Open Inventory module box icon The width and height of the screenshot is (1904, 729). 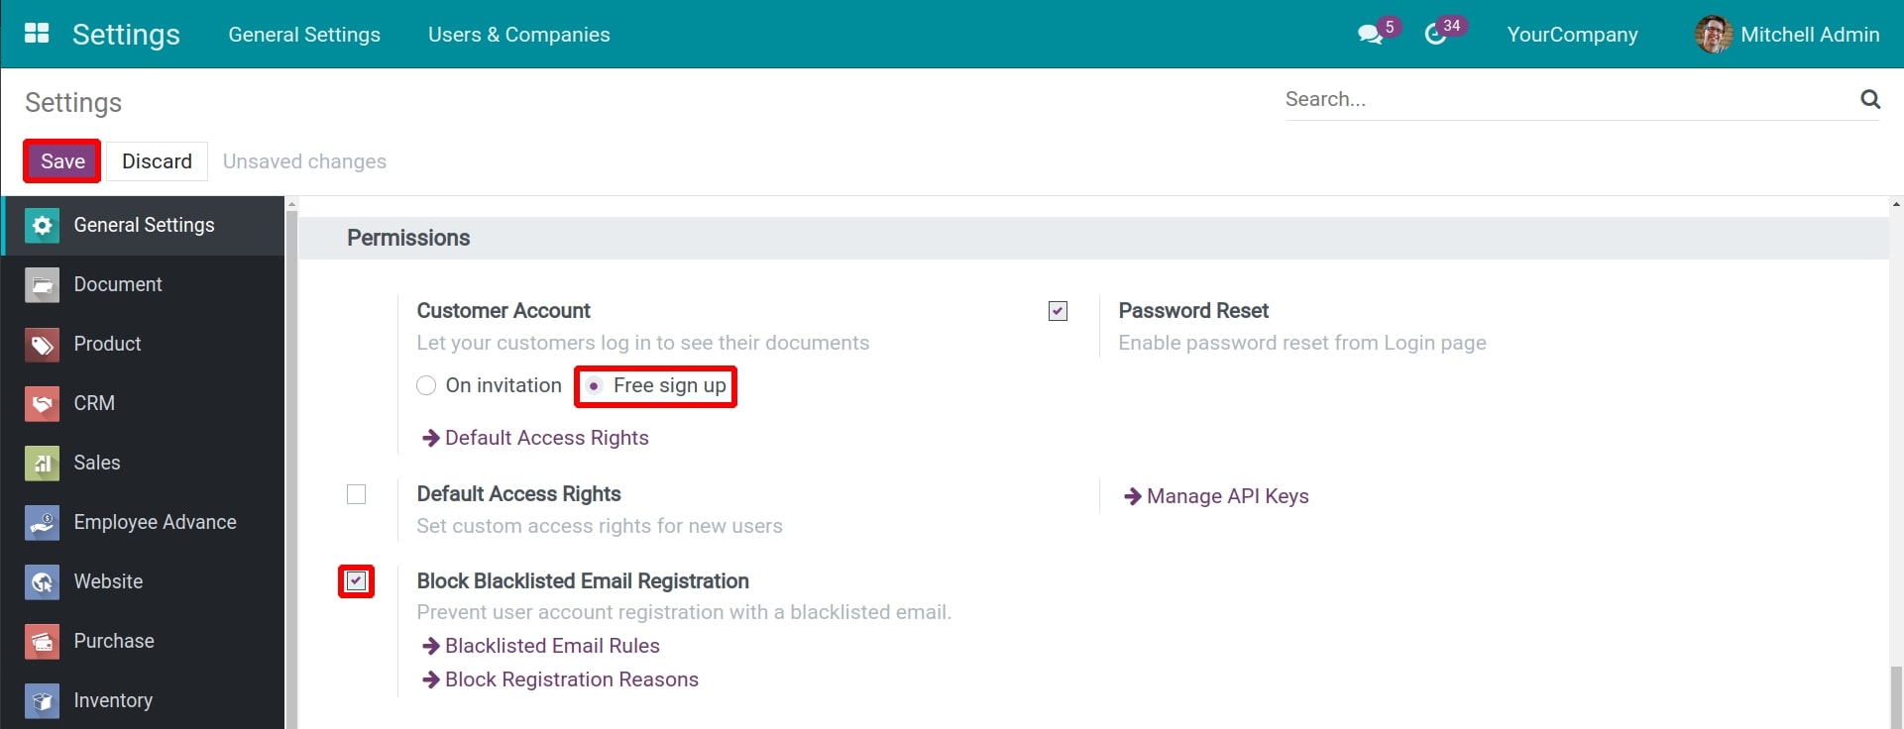point(42,701)
